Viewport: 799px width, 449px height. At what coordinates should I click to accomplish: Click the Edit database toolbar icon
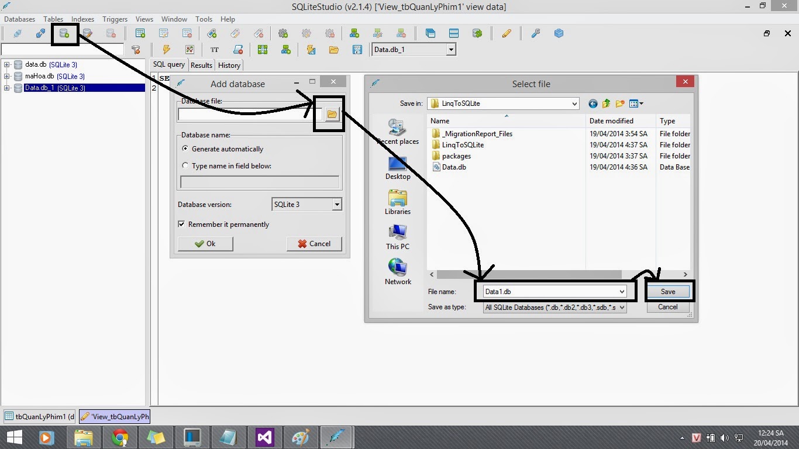[87, 34]
